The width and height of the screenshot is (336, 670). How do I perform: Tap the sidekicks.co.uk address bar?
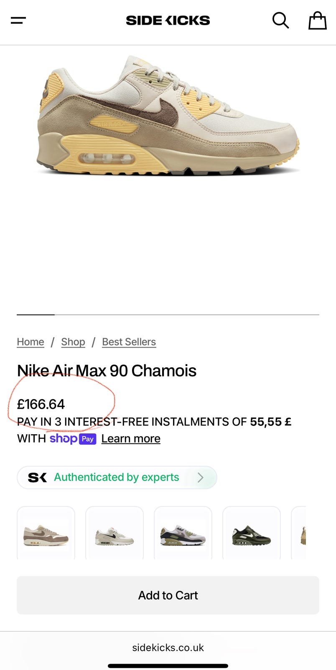(x=168, y=647)
